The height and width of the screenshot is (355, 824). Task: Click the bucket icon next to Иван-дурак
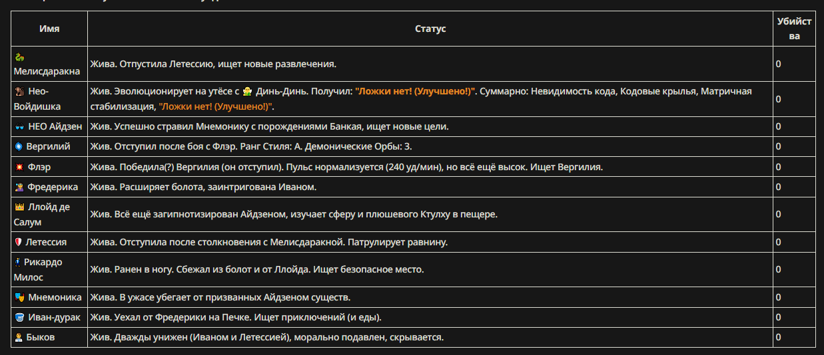coord(19,317)
